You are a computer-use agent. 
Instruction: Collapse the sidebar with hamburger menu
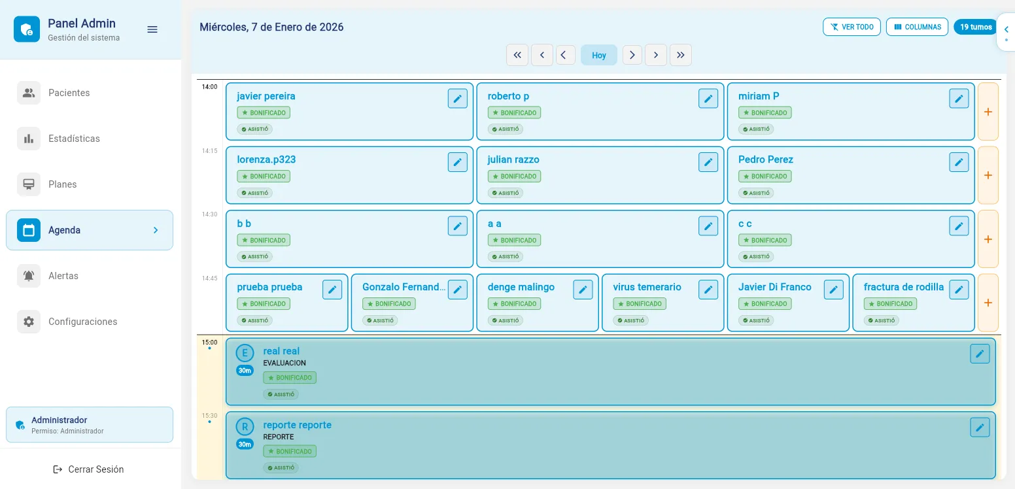pos(152,29)
